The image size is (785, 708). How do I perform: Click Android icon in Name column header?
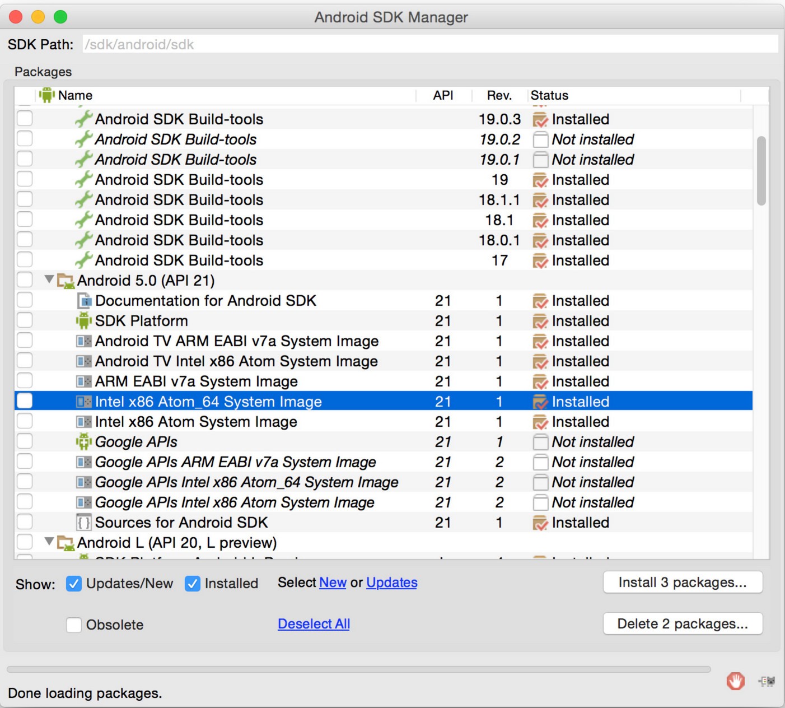47,95
